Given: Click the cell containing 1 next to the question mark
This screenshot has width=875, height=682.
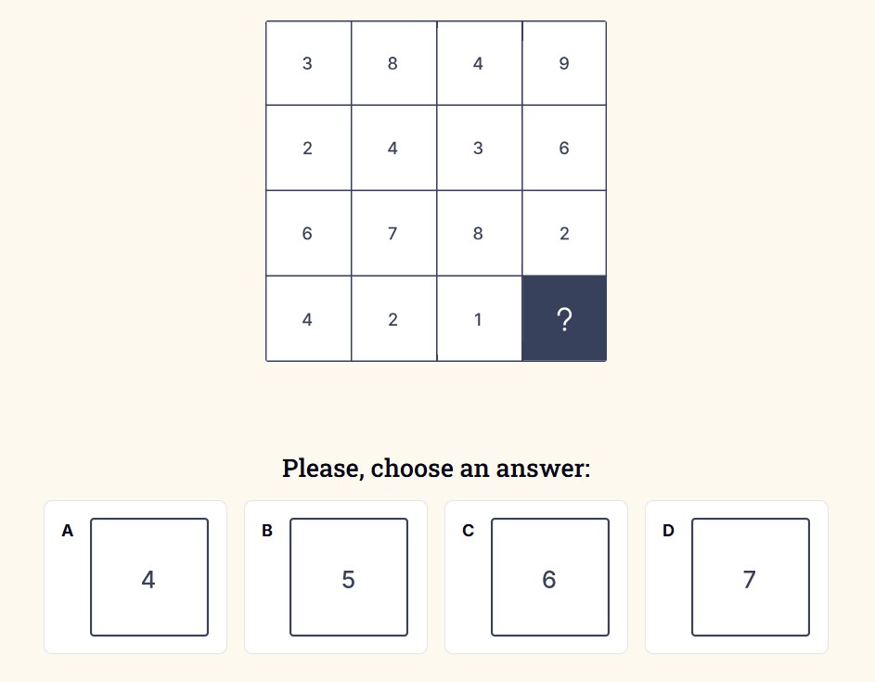Looking at the screenshot, I should (479, 318).
